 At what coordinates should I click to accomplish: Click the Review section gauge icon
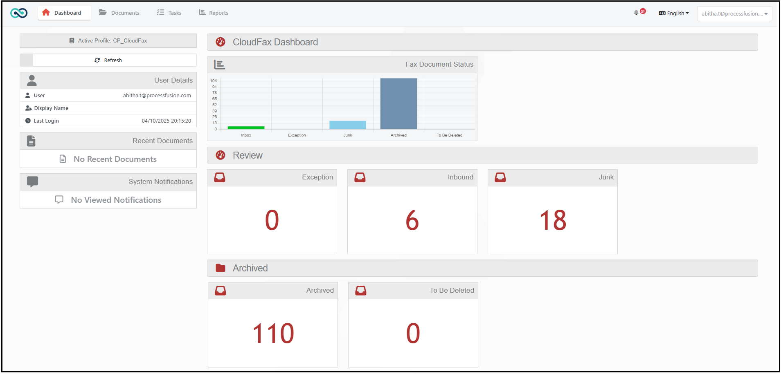(221, 155)
